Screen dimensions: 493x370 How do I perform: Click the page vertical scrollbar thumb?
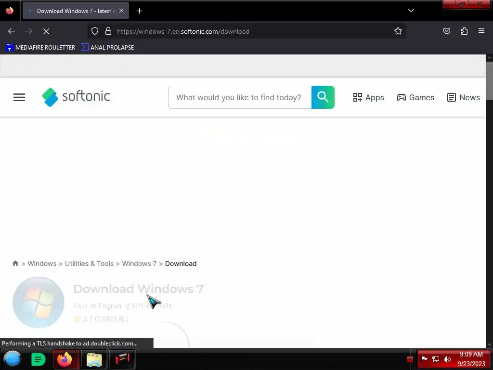point(489,80)
